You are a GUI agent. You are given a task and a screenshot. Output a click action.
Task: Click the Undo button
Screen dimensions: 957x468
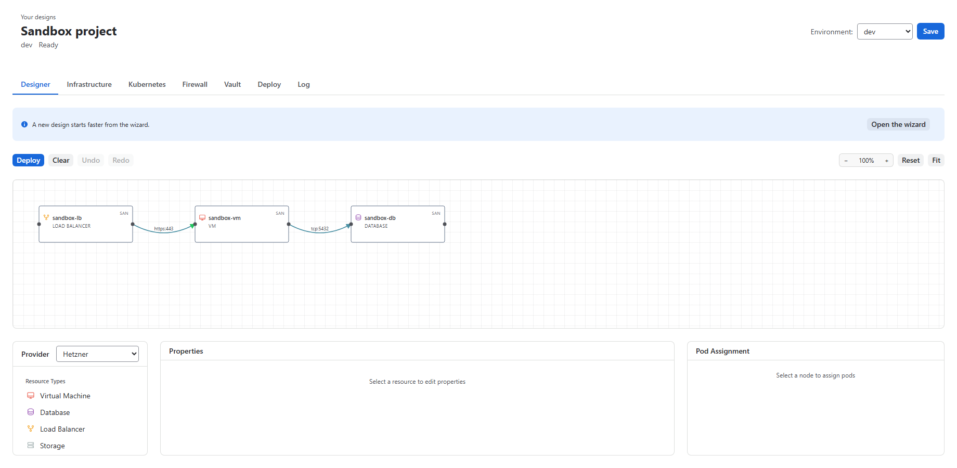[x=91, y=160]
